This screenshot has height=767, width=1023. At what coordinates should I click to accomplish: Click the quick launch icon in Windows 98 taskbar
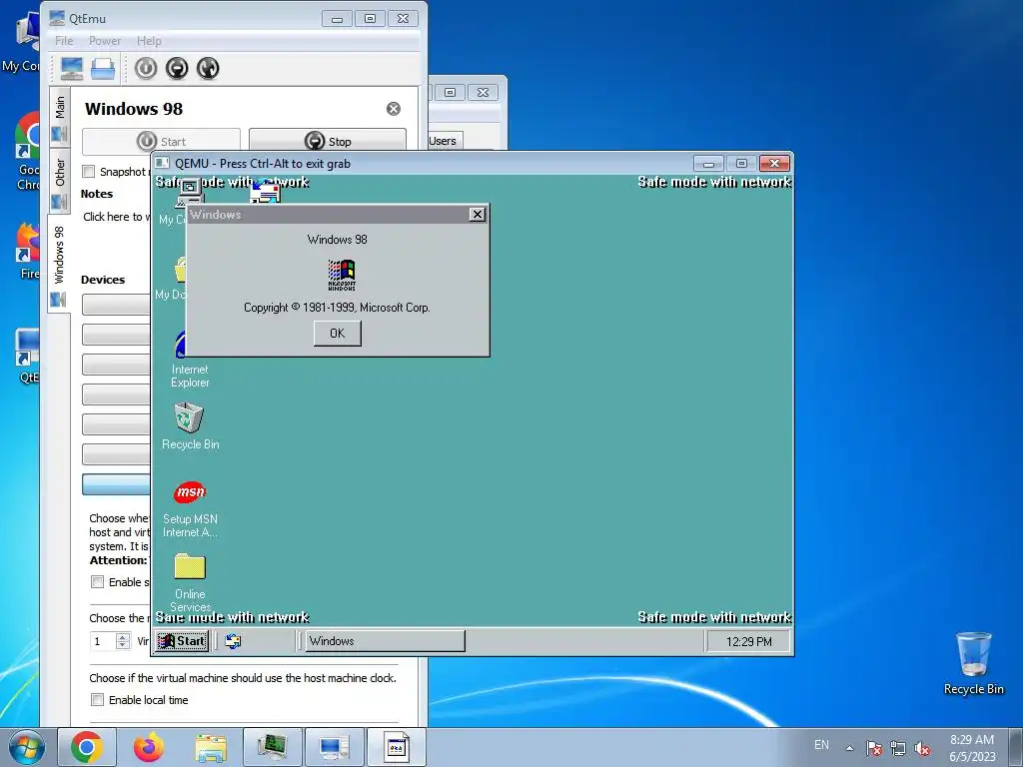pyautogui.click(x=233, y=641)
